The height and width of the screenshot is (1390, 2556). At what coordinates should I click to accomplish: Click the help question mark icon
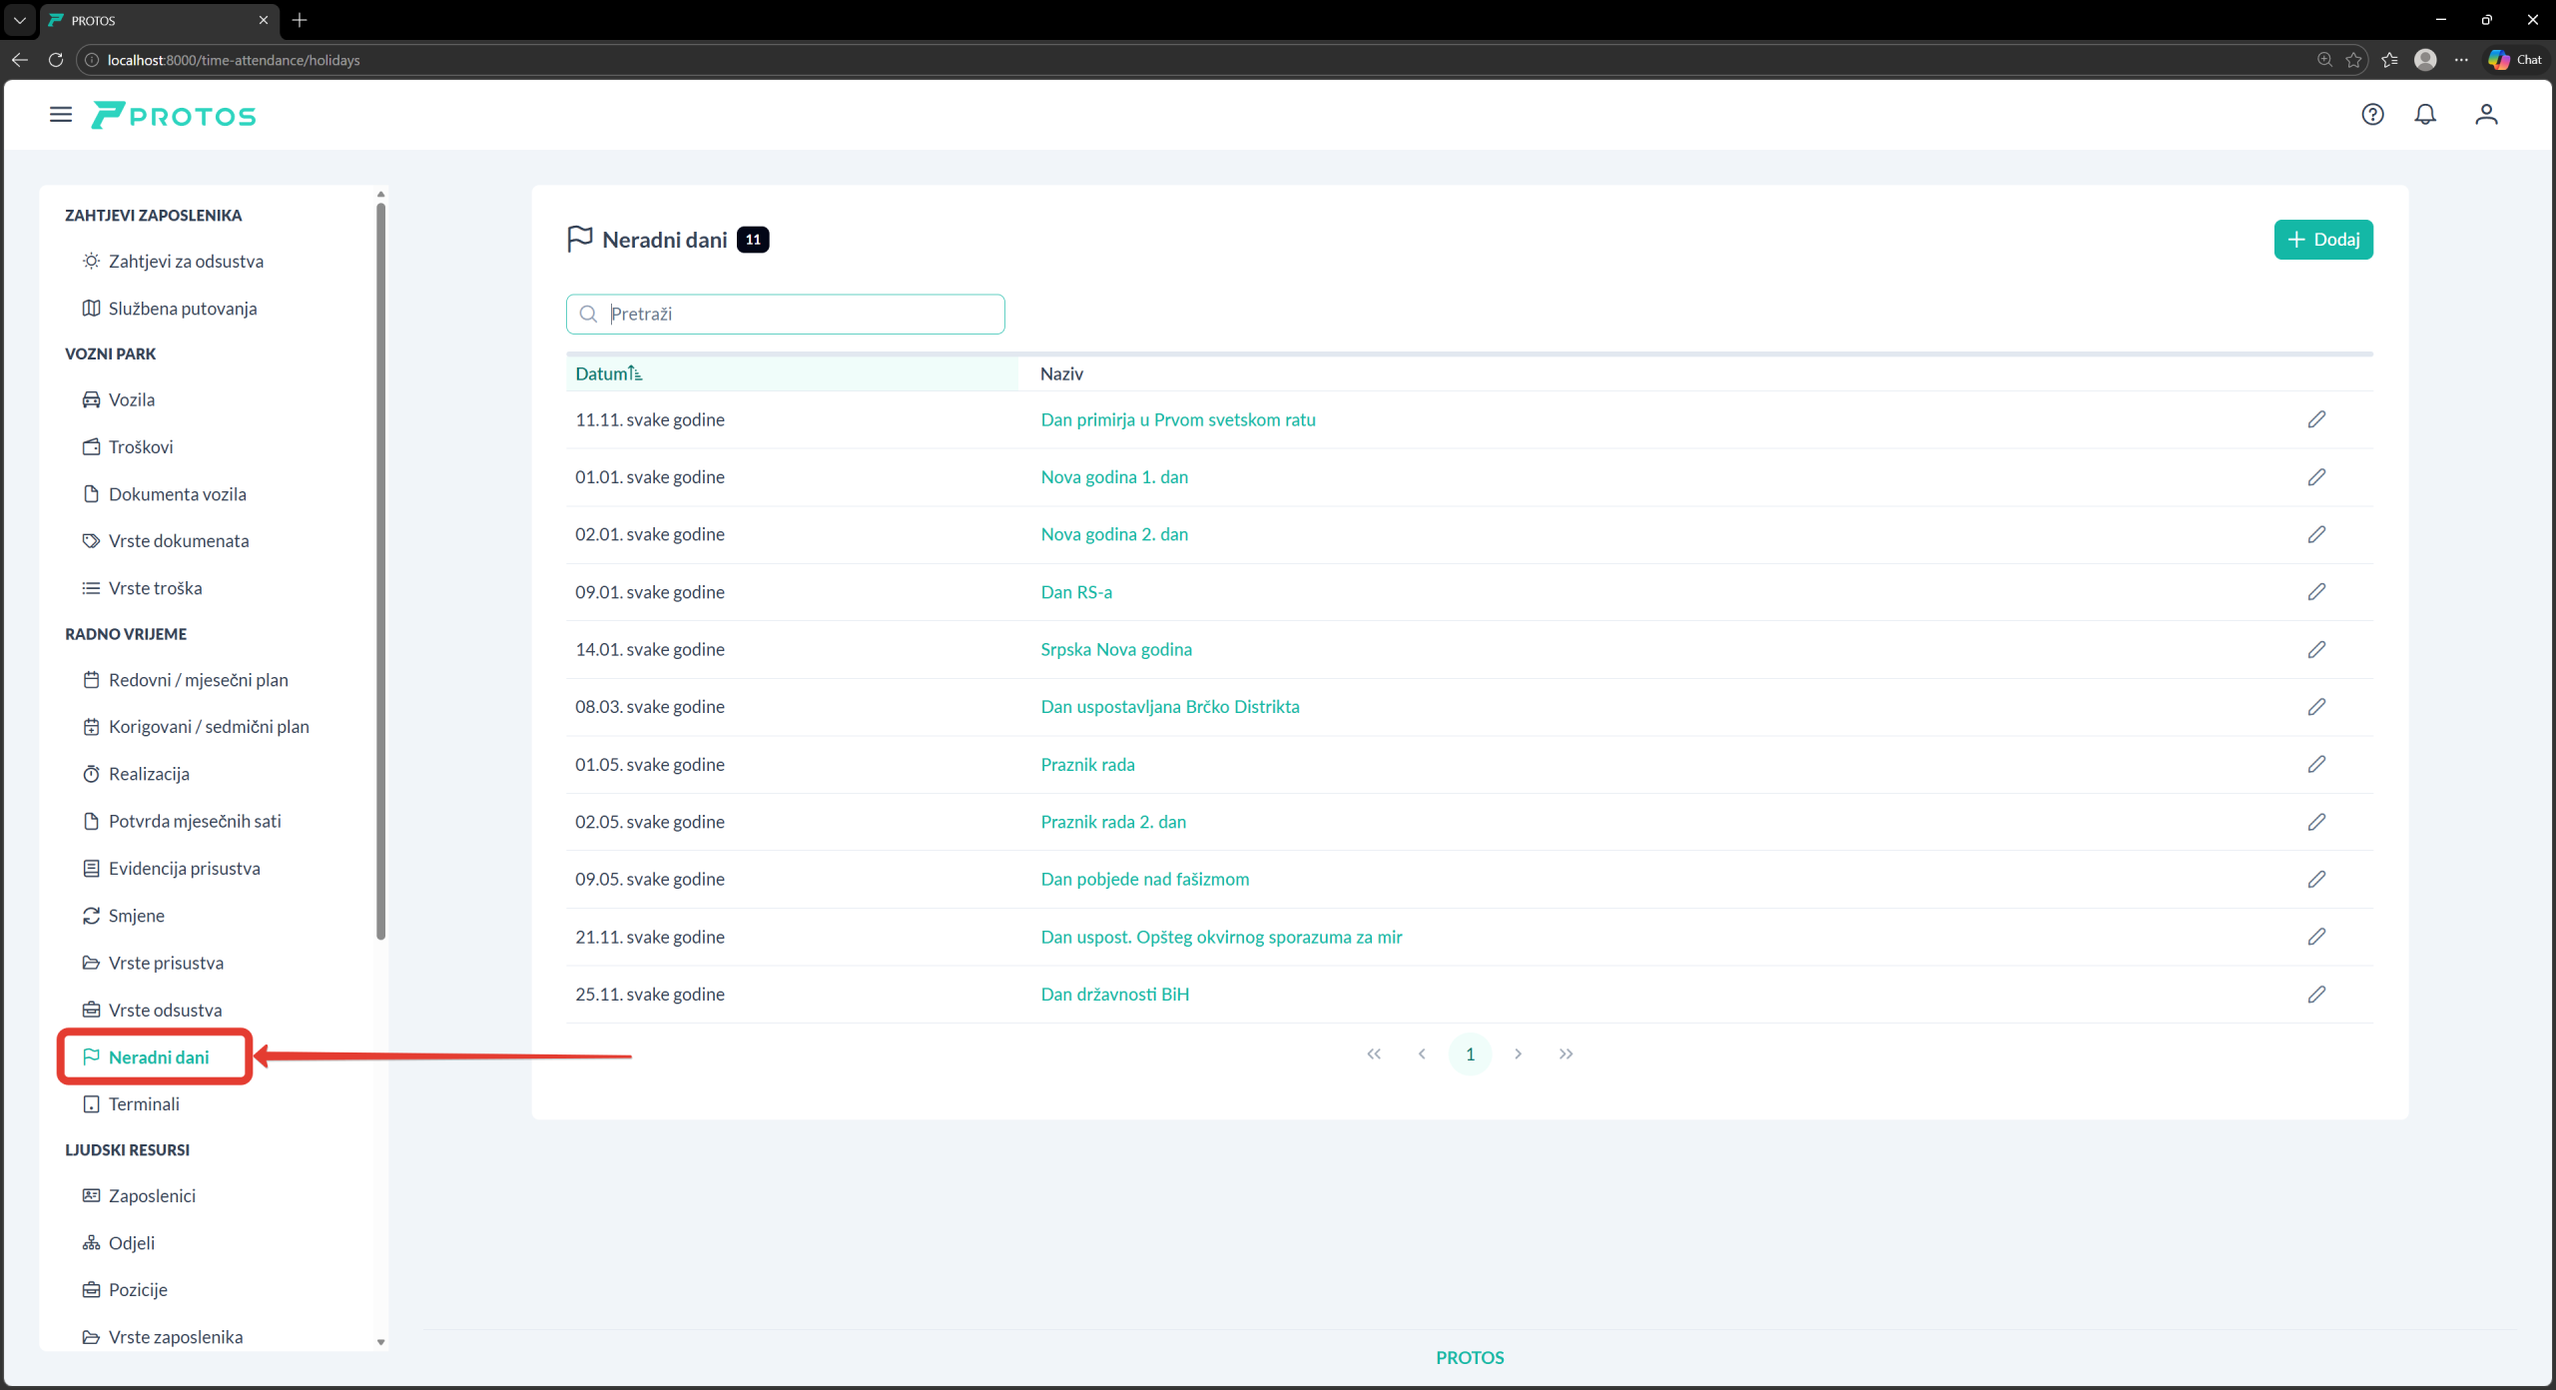[x=2372, y=115]
